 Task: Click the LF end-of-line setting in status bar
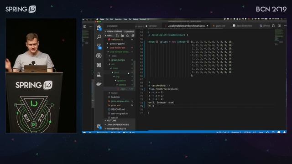(x=255, y=133)
